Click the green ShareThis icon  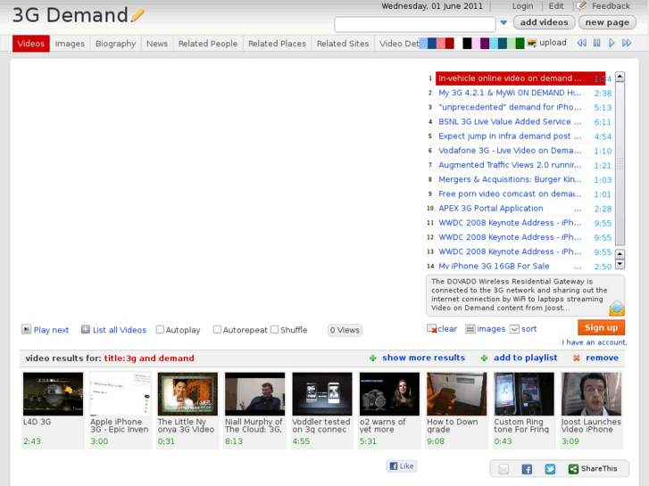(x=573, y=469)
